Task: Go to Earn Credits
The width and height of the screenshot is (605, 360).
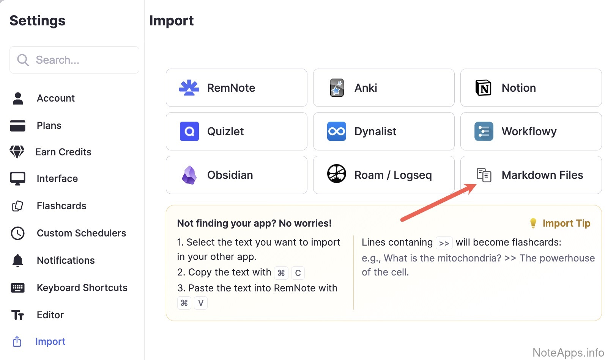Action: tap(63, 152)
